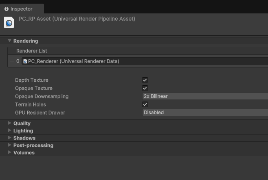Click the Lighting section header label

23,131
